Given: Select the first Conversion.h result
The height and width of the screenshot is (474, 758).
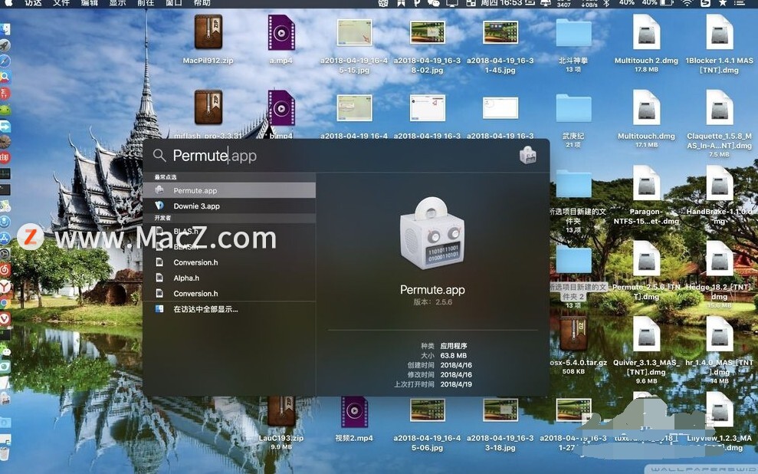Looking at the screenshot, I should pyautogui.click(x=229, y=262).
